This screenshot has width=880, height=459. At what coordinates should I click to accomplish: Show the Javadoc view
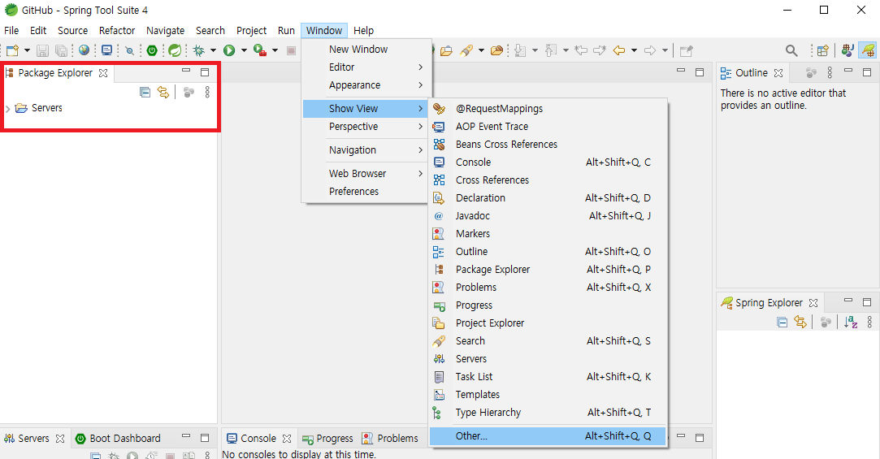point(548,215)
